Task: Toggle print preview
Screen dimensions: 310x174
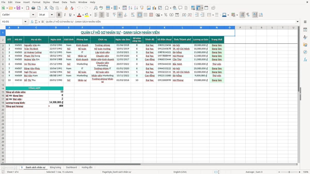Action: click(39, 8)
